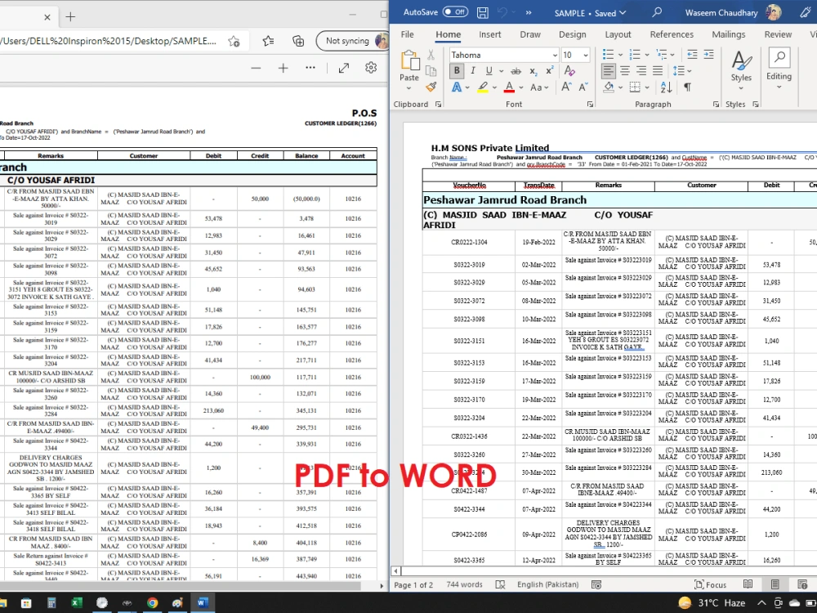Screen dimensions: 817x613
Task: Expand the Numbering list dropdown arrow
Action: pos(646,55)
